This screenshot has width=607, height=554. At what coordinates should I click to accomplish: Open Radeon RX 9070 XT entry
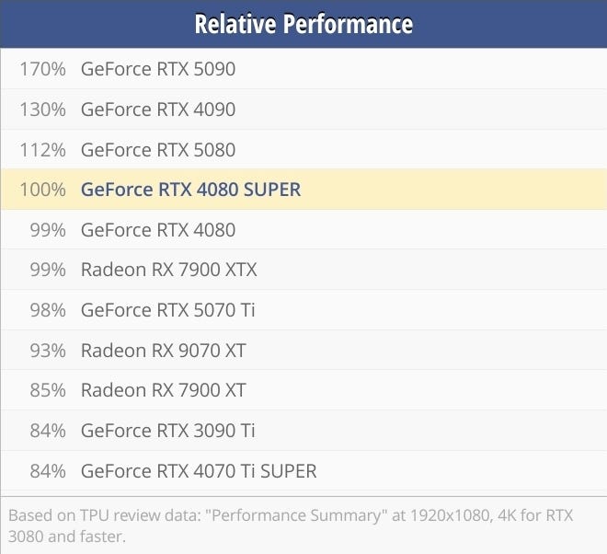[164, 351]
